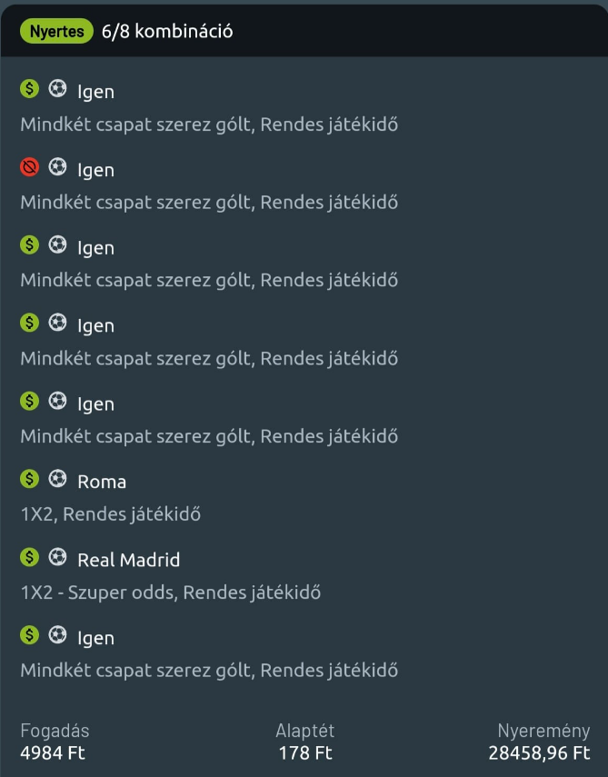This screenshot has height=777, width=608.
Task: Click the soccer ball icon beside Real Madrid
Action: pos(57,557)
